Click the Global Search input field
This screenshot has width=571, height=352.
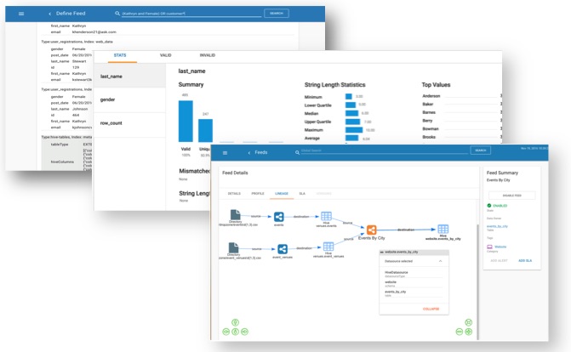384,150
